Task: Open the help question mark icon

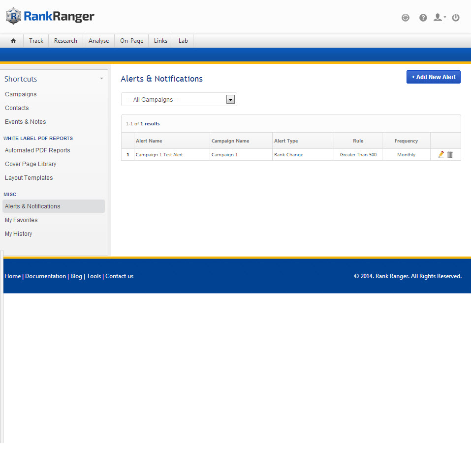Action: click(x=423, y=18)
